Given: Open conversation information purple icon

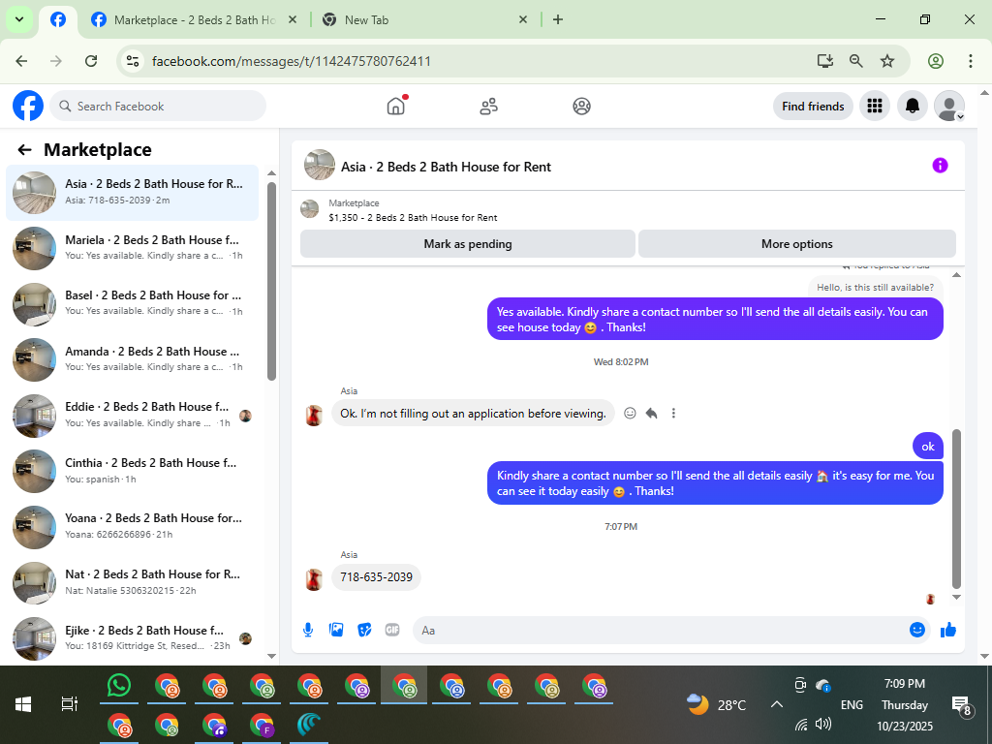Looking at the screenshot, I should click(940, 165).
